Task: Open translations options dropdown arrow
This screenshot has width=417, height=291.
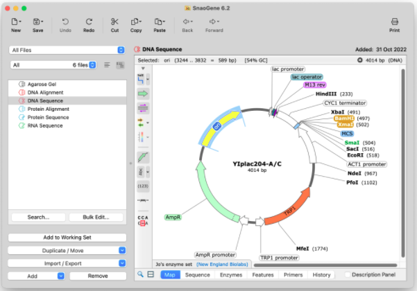Action: tap(148, 123)
